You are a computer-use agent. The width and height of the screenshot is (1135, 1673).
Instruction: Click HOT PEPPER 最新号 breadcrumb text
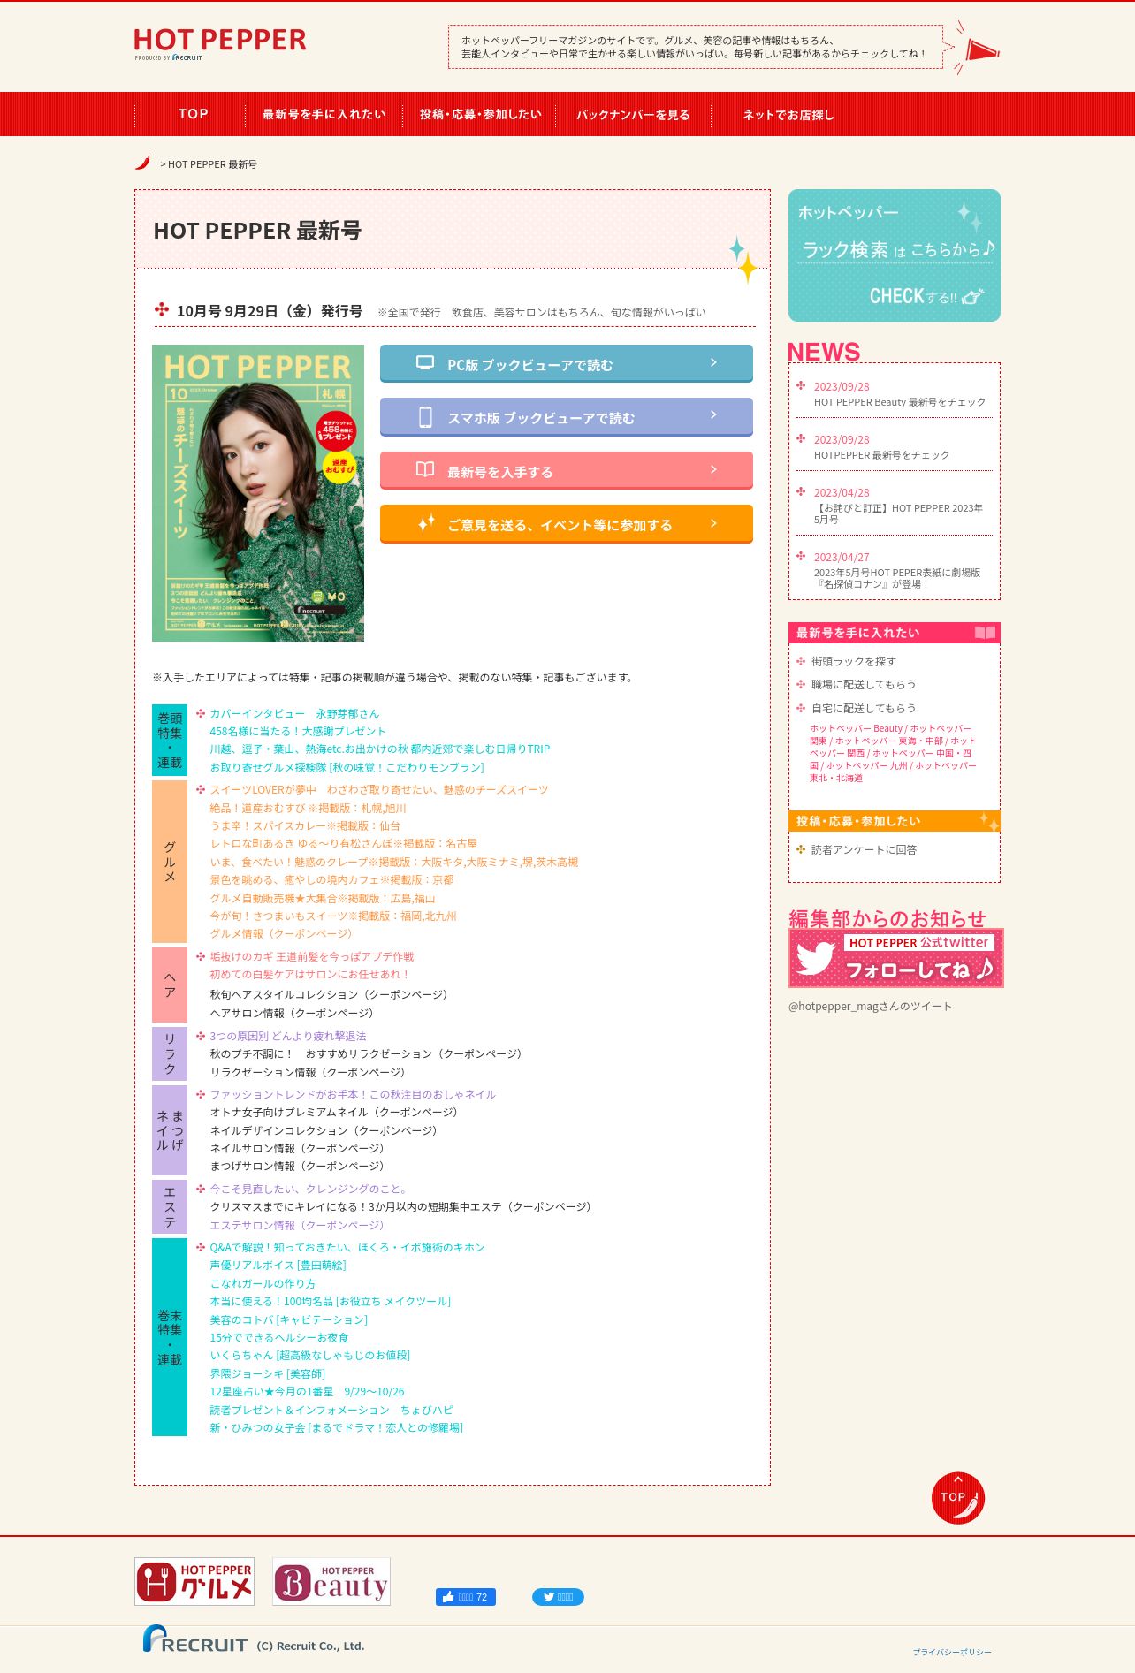click(x=212, y=164)
